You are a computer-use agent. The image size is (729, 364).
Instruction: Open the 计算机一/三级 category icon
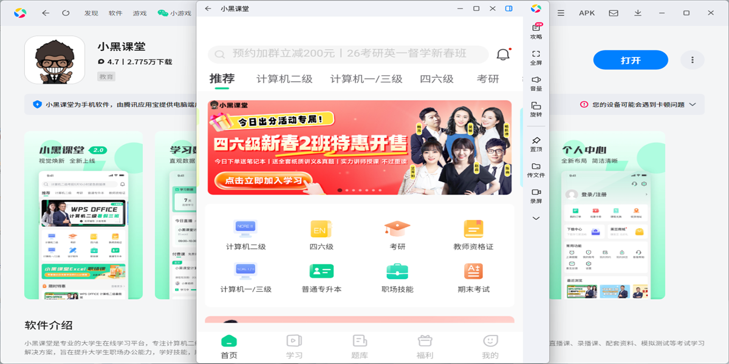pyautogui.click(x=246, y=278)
